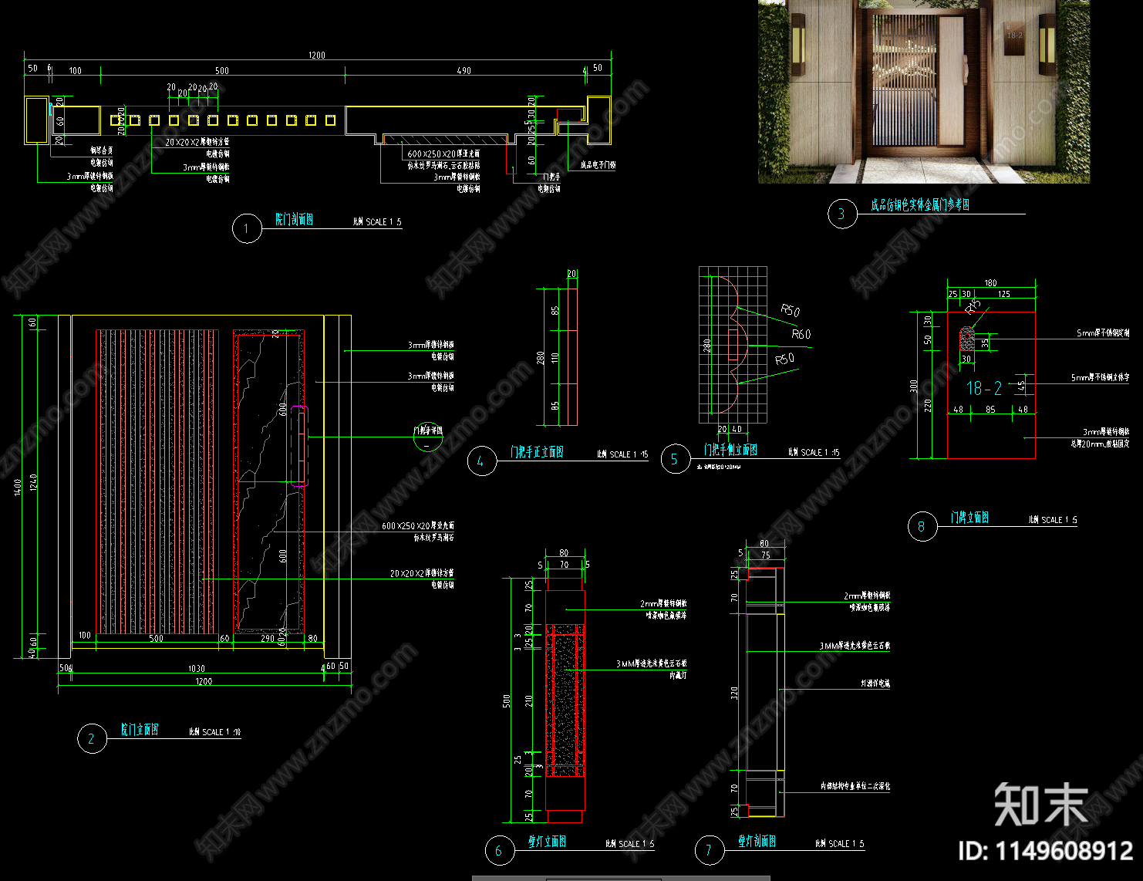1143x881 pixels.
Task: Select the circled number 2 drawing tag
Action: tap(92, 738)
